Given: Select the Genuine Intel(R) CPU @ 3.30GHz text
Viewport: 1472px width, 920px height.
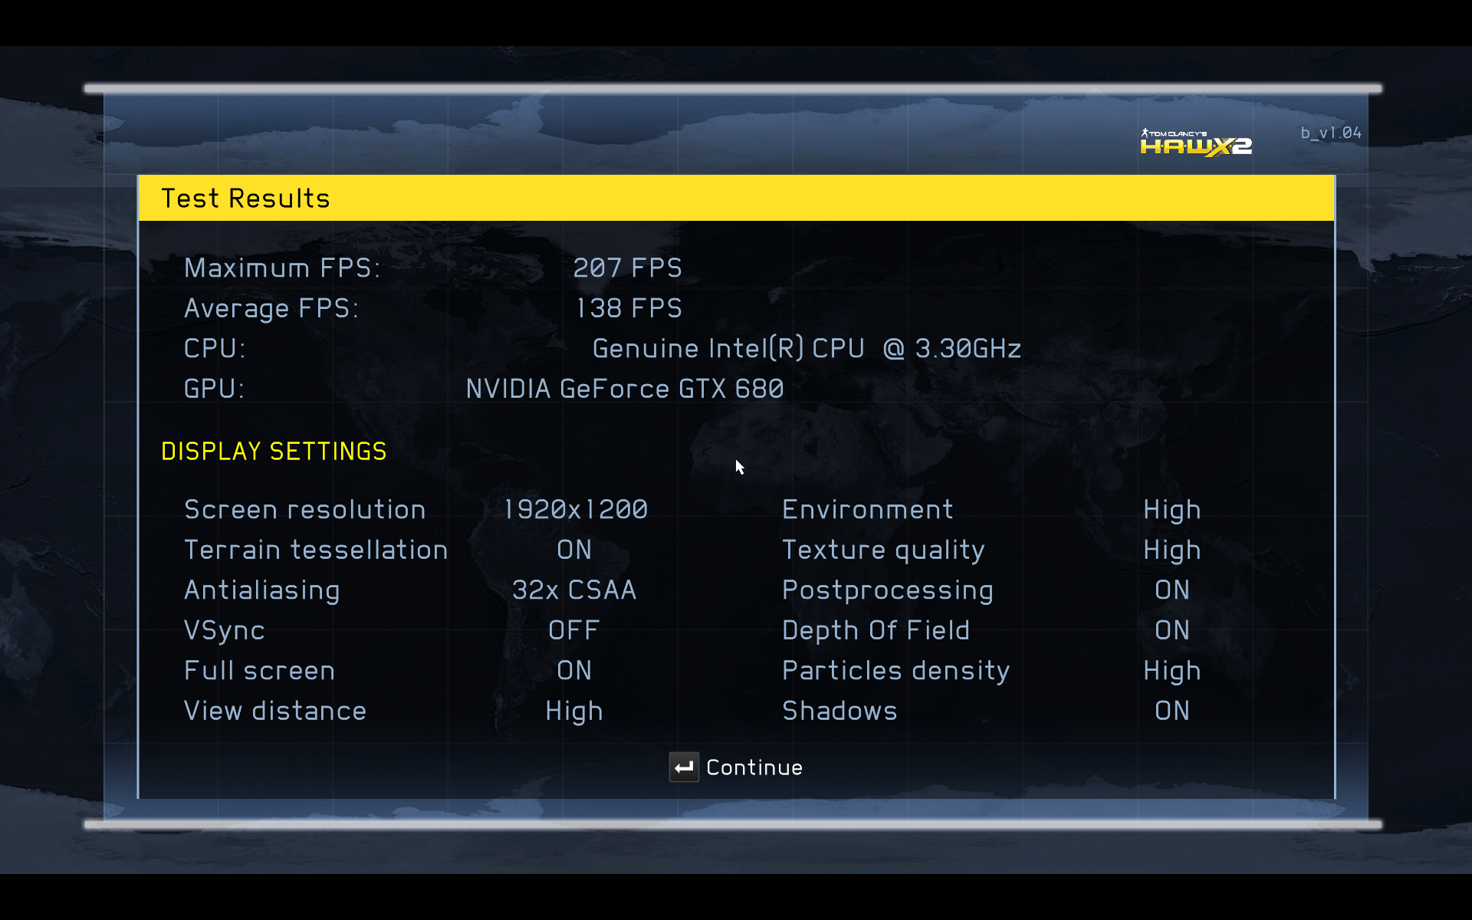Looking at the screenshot, I should pos(807,349).
